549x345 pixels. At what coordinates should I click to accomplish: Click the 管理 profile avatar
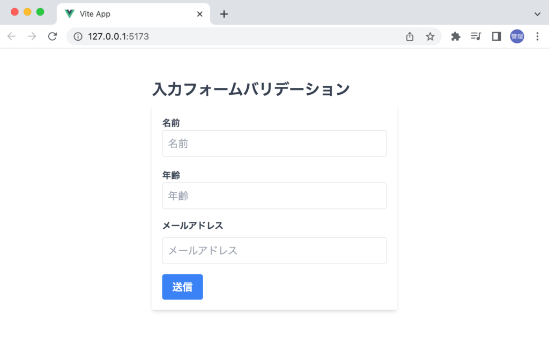[x=516, y=36]
